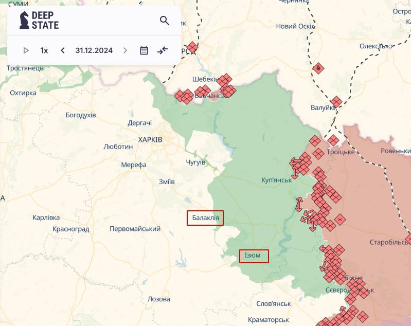Open the calendar date picker

[144, 50]
